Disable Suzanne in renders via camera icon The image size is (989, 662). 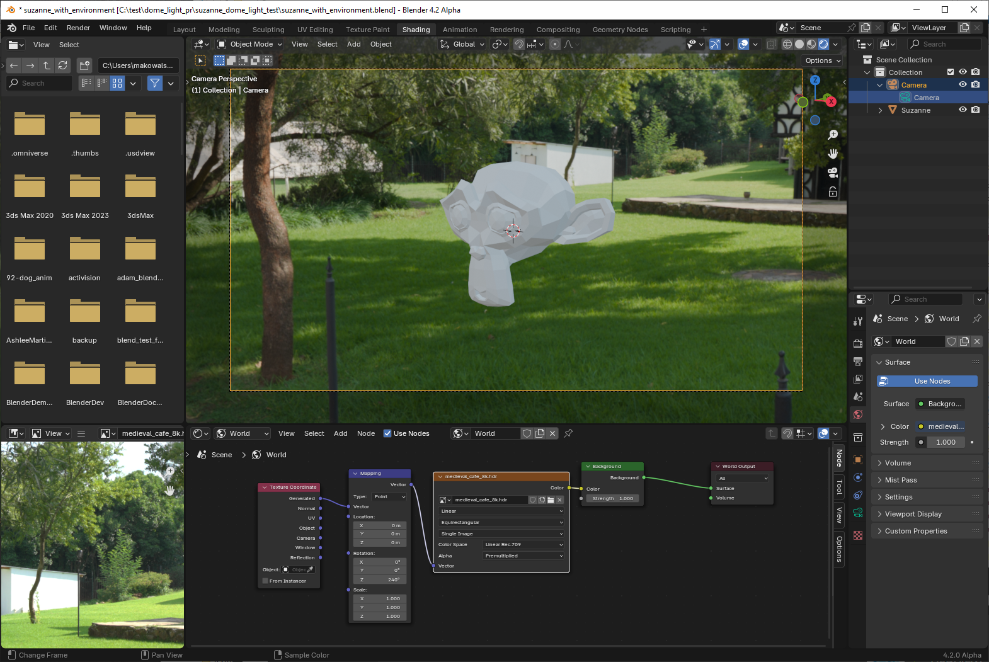(x=975, y=110)
